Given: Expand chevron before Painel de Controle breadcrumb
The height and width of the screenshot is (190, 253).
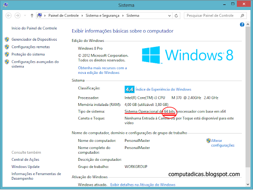Looking at the screenshot, I should [45, 15].
